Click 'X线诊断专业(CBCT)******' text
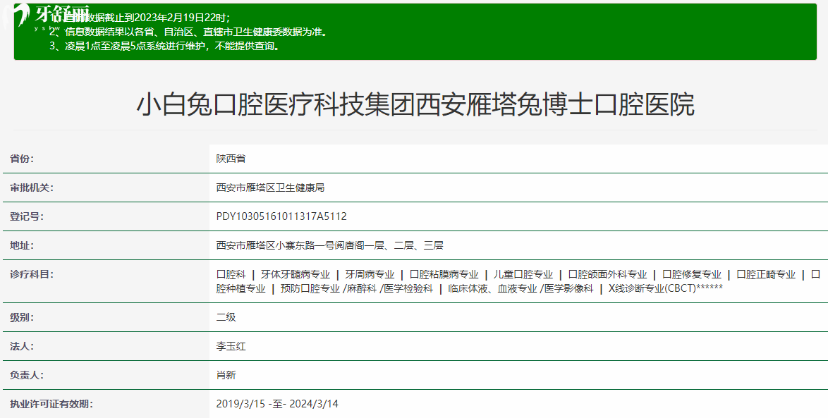Viewport: 828px width, 418px height. tap(665, 289)
